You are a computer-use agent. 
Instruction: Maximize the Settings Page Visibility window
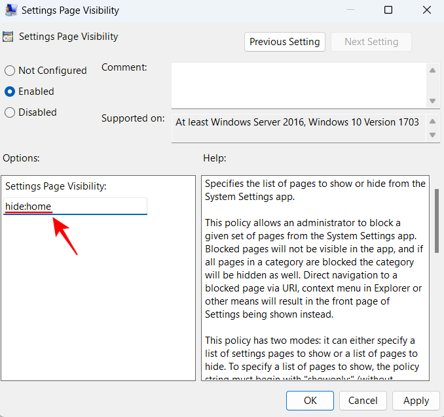point(388,10)
